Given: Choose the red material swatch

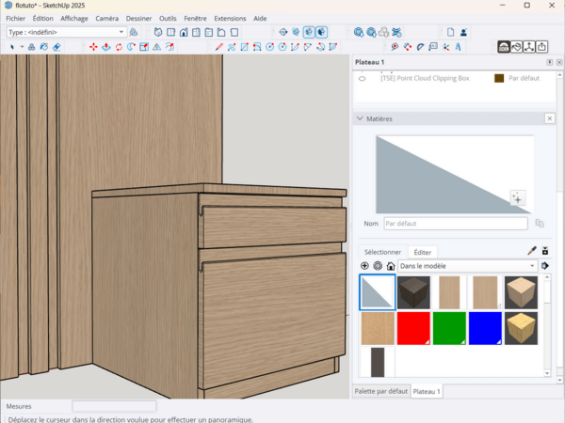Looking at the screenshot, I should tap(413, 327).
